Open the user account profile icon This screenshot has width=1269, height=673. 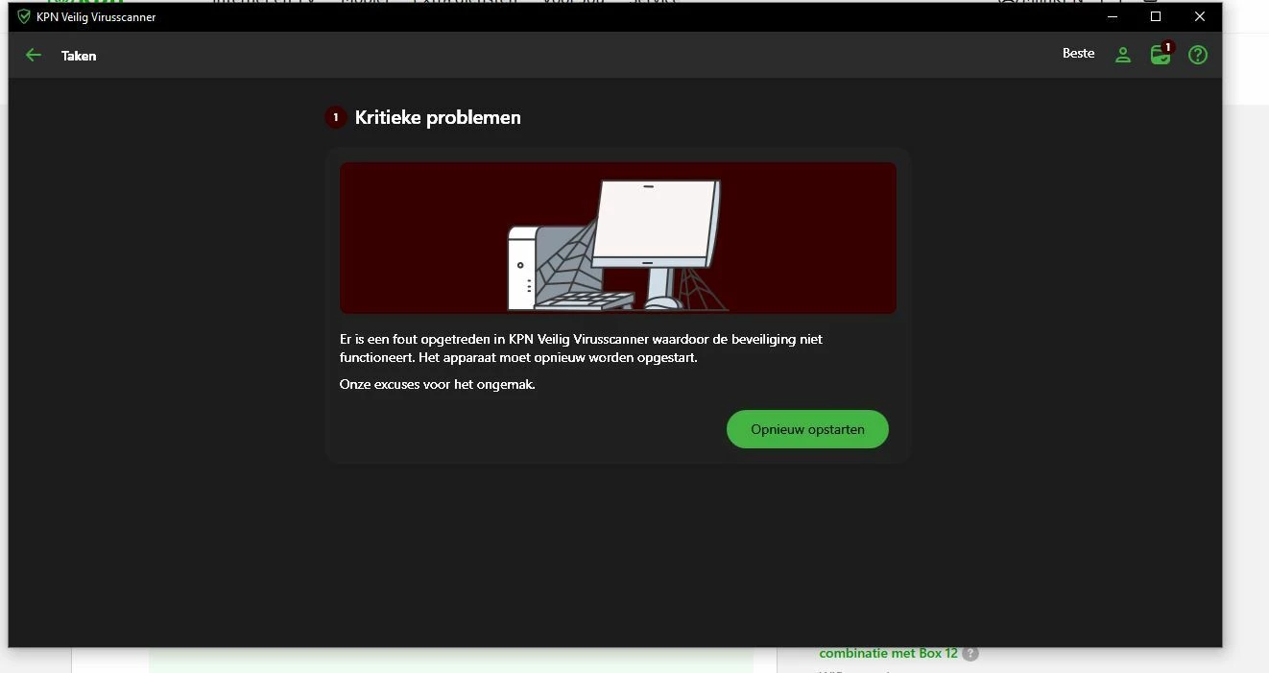coord(1123,56)
